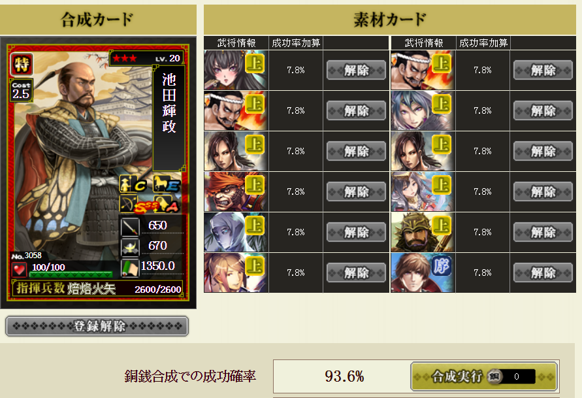
Task: Click the white-hooded pale figure portrait
Action: [x=236, y=232]
